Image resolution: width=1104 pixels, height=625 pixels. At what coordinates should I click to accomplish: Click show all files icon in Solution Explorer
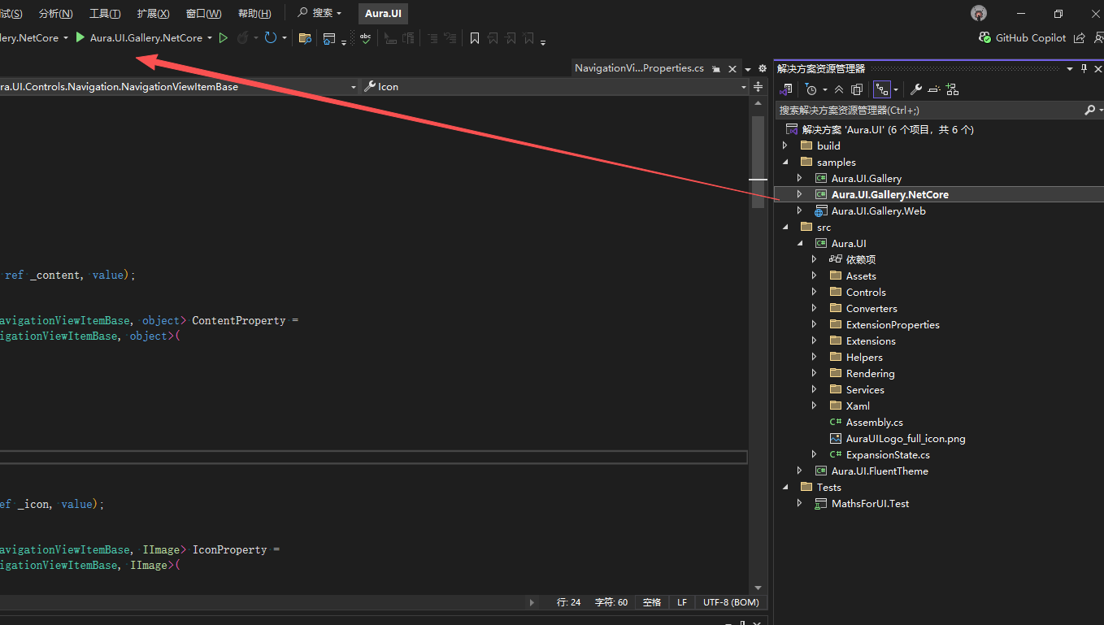pyautogui.click(x=857, y=89)
